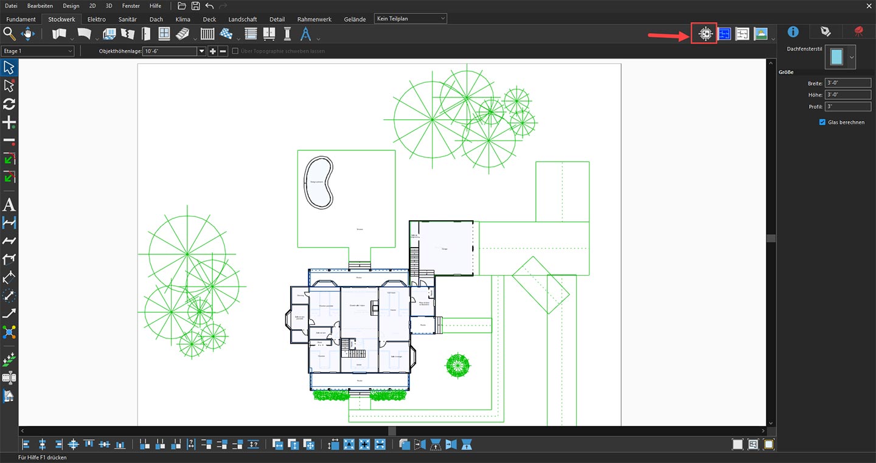Click the vertical scrollbar thumb

click(771, 238)
